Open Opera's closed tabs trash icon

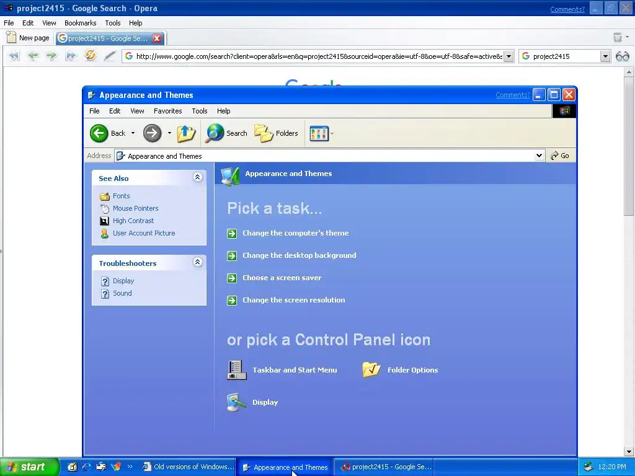618,38
